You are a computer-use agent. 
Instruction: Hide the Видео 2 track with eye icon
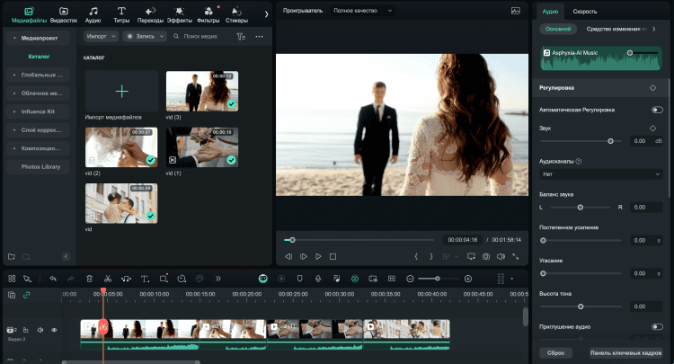[x=54, y=330]
